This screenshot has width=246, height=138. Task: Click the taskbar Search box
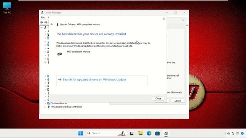point(106,133)
